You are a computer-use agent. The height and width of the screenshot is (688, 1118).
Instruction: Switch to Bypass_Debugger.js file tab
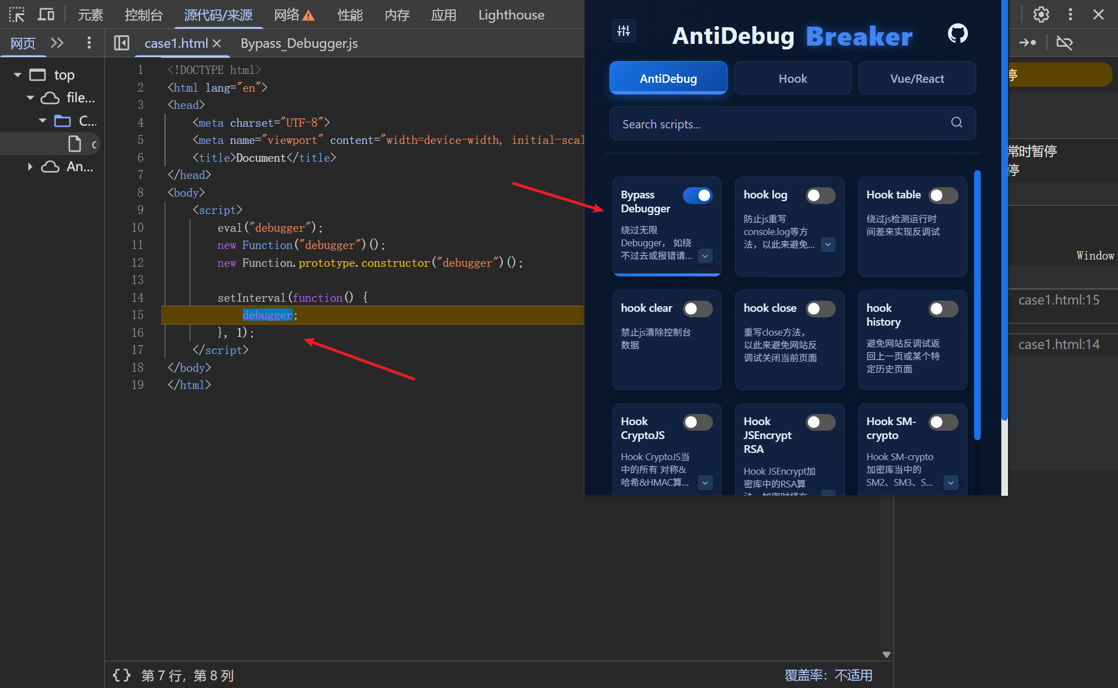click(299, 43)
